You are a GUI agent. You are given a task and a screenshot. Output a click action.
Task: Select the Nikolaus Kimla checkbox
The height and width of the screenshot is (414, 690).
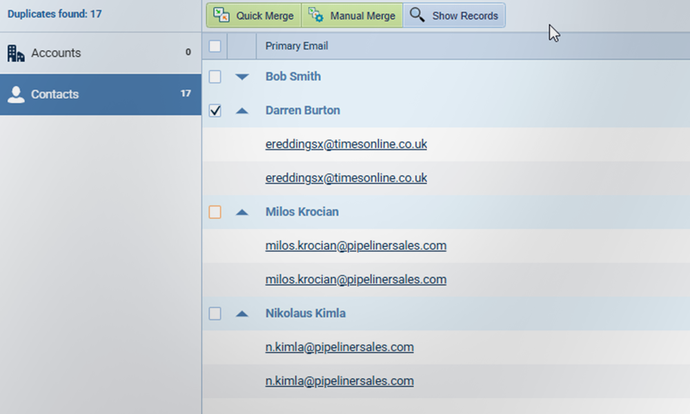[215, 313]
